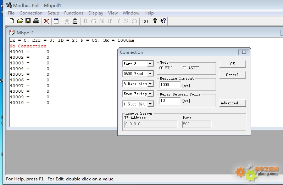Open the Window menu
This screenshot has height=185, width=283.
131,13
